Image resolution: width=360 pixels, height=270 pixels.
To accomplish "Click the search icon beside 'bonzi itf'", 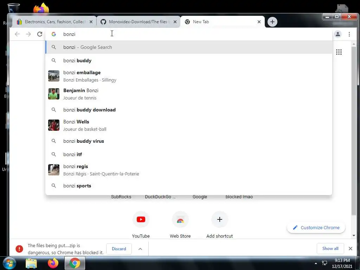I will (x=54, y=154).
